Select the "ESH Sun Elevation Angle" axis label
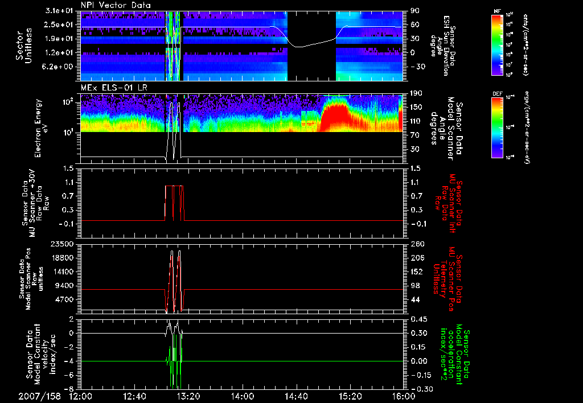Screen dimensions: 583x403 pos(442,46)
